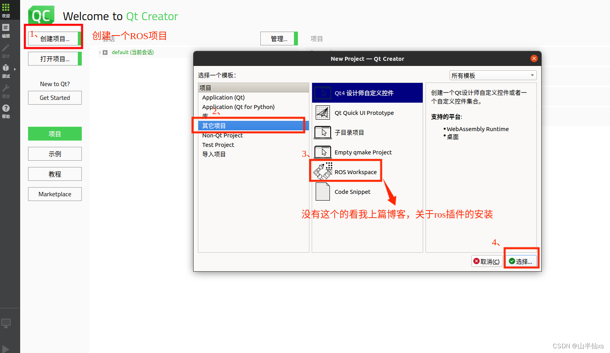Switch to the Marketplace tab
The width and height of the screenshot is (610, 353).
pyautogui.click(x=55, y=194)
